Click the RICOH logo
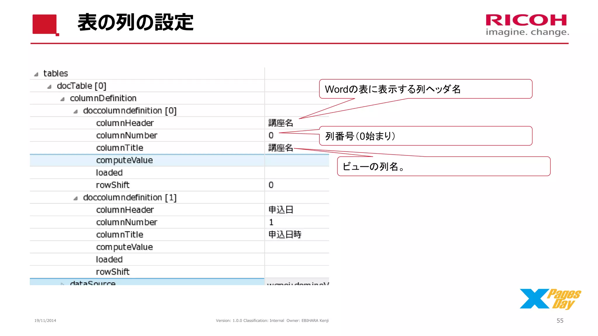The width and height of the screenshot is (598, 336). 527,25
